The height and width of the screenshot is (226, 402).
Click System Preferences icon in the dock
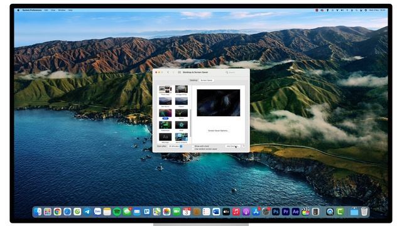tap(266, 212)
